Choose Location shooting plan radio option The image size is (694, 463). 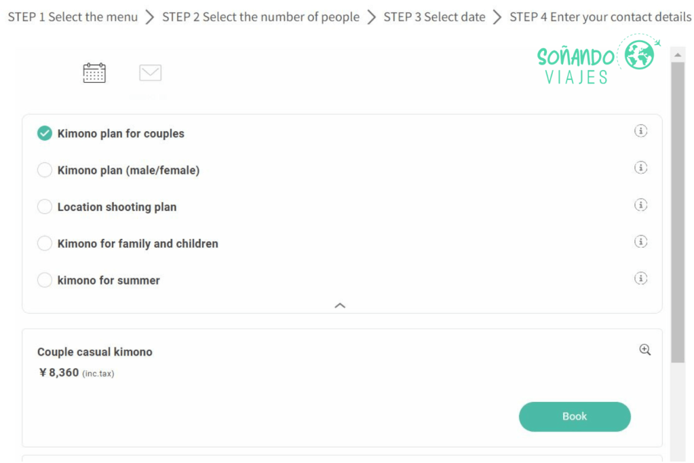click(x=45, y=207)
